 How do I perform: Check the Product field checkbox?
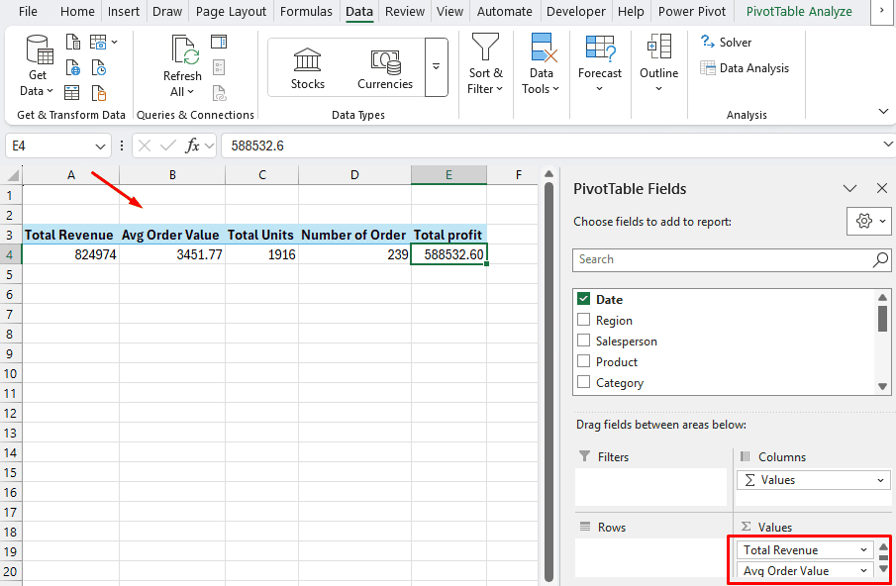tap(583, 361)
